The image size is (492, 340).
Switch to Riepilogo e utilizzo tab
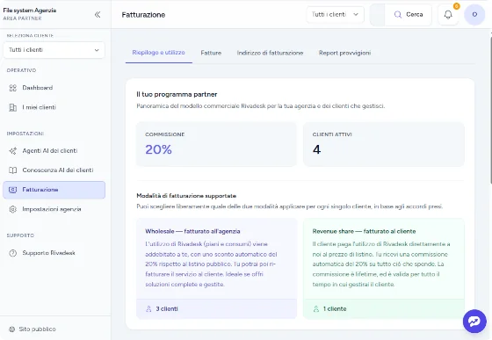pos(158,53)
